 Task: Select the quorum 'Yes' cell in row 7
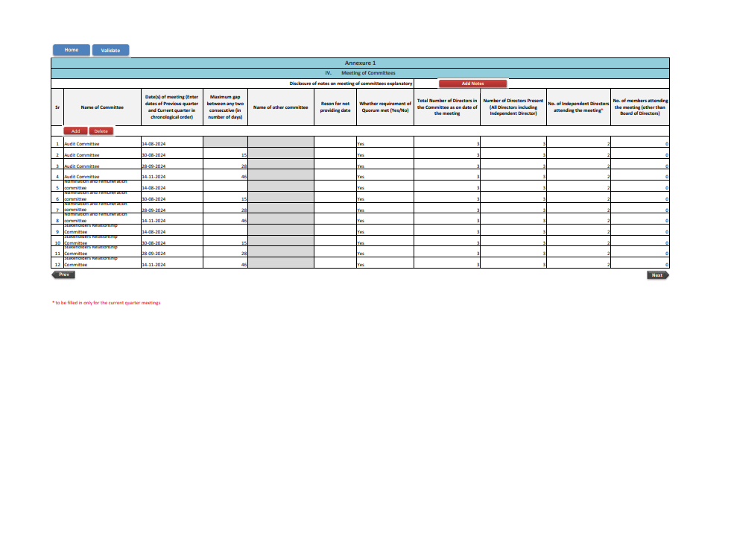click(x=385, y=208)
